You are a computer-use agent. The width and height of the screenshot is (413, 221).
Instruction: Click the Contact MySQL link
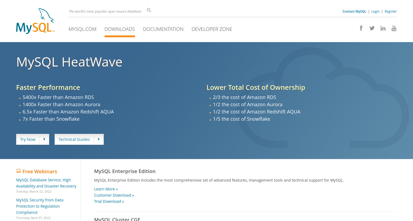(354, 11)
